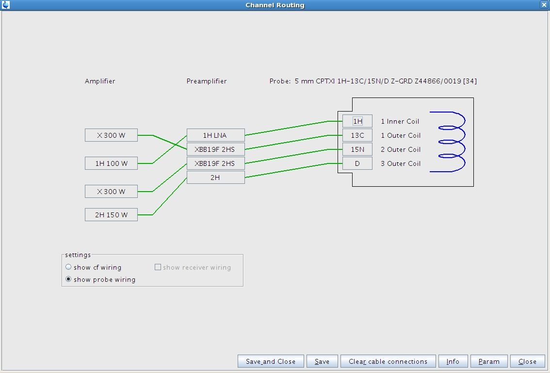Click the D probe connector box
Image resolution: width=550 pixels, height=373 pixels.
357,163
